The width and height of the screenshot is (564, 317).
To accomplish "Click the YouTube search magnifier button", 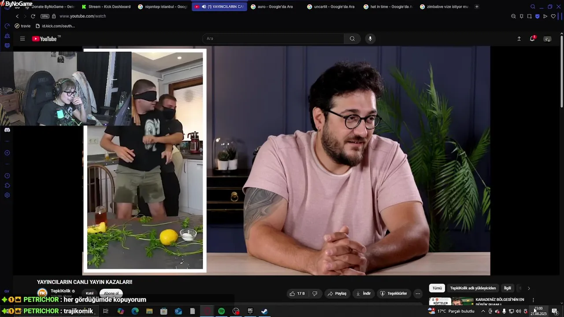I will click(x=352, y=39).
